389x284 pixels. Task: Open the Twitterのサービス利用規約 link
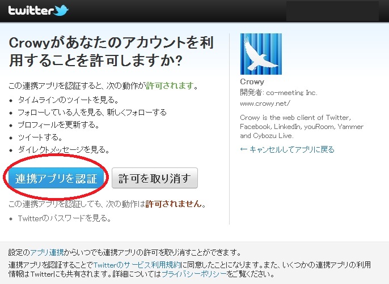pyautogui.click(x=137, y=265)
